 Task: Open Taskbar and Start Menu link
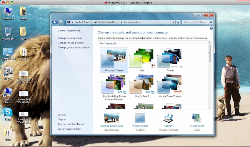(71, 124)
